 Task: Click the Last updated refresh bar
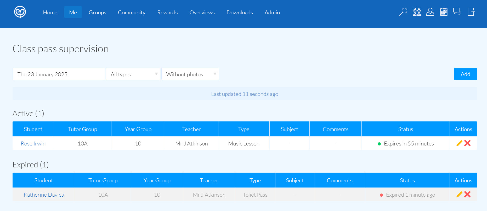[x=245, y=94]
